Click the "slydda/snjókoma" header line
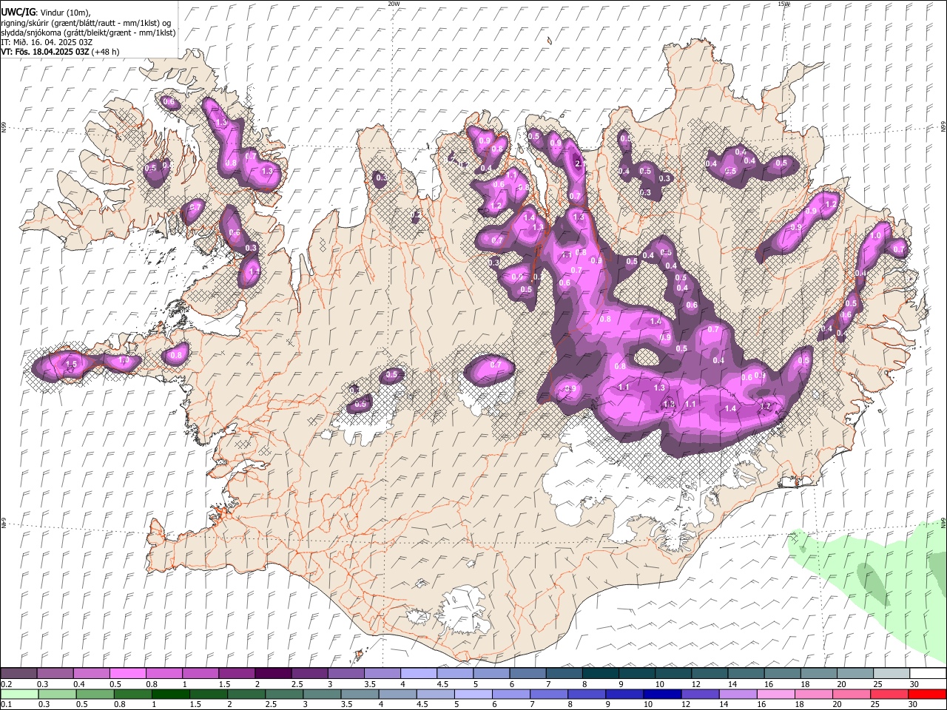The image size is (947, 710). point(88,33)
